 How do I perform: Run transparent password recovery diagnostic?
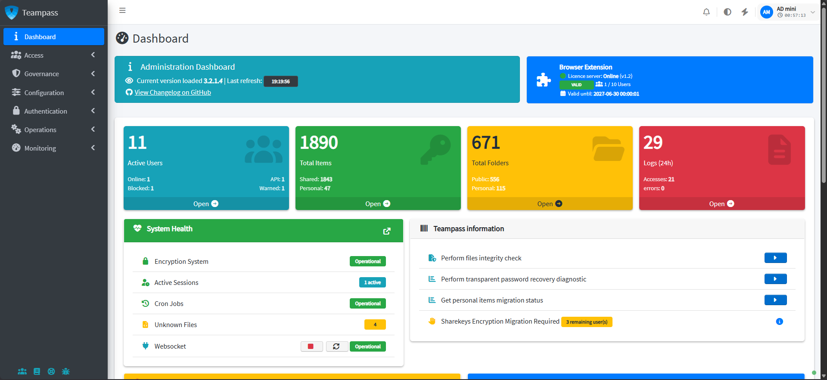coord(775,279)
